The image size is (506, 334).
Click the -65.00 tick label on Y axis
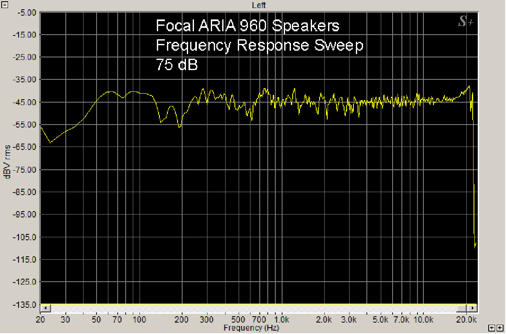(x=26, y=147)
